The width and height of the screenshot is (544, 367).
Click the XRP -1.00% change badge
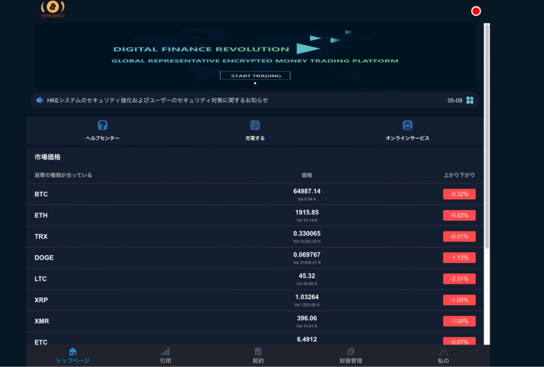tap(459, 300)
